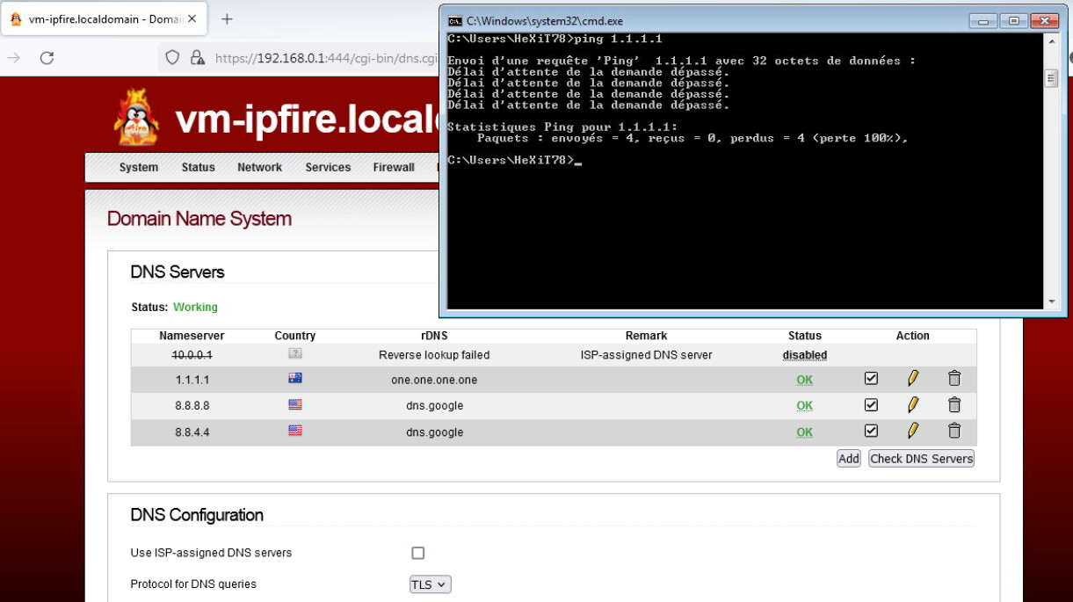This screenshot has width=1073, height=602.
Task: Disable the 8.8.4.4 nameserver checkbox
Action: [x=871, y=431]
